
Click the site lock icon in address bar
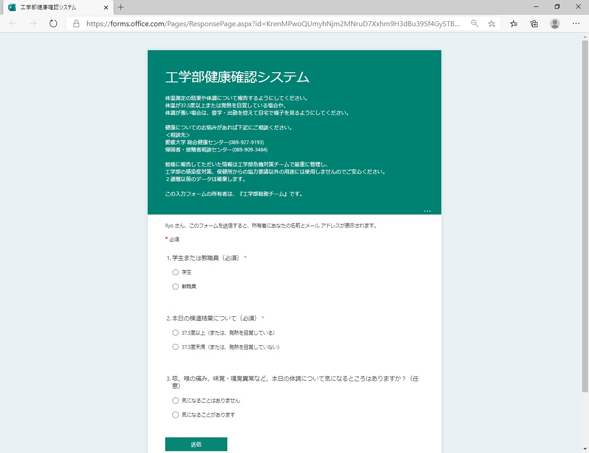76,23
